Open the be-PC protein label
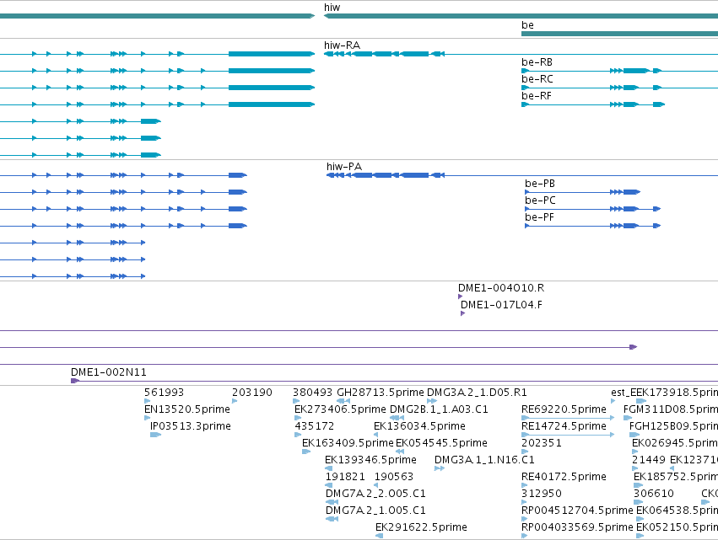 point(540,200)
